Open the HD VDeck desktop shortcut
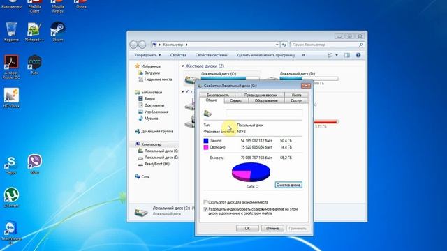Viewport: 447px width, 251px height. point(11,98)
